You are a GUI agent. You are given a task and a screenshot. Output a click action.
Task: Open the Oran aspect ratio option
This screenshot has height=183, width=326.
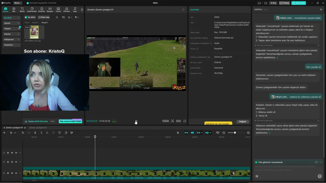(178, 121)
